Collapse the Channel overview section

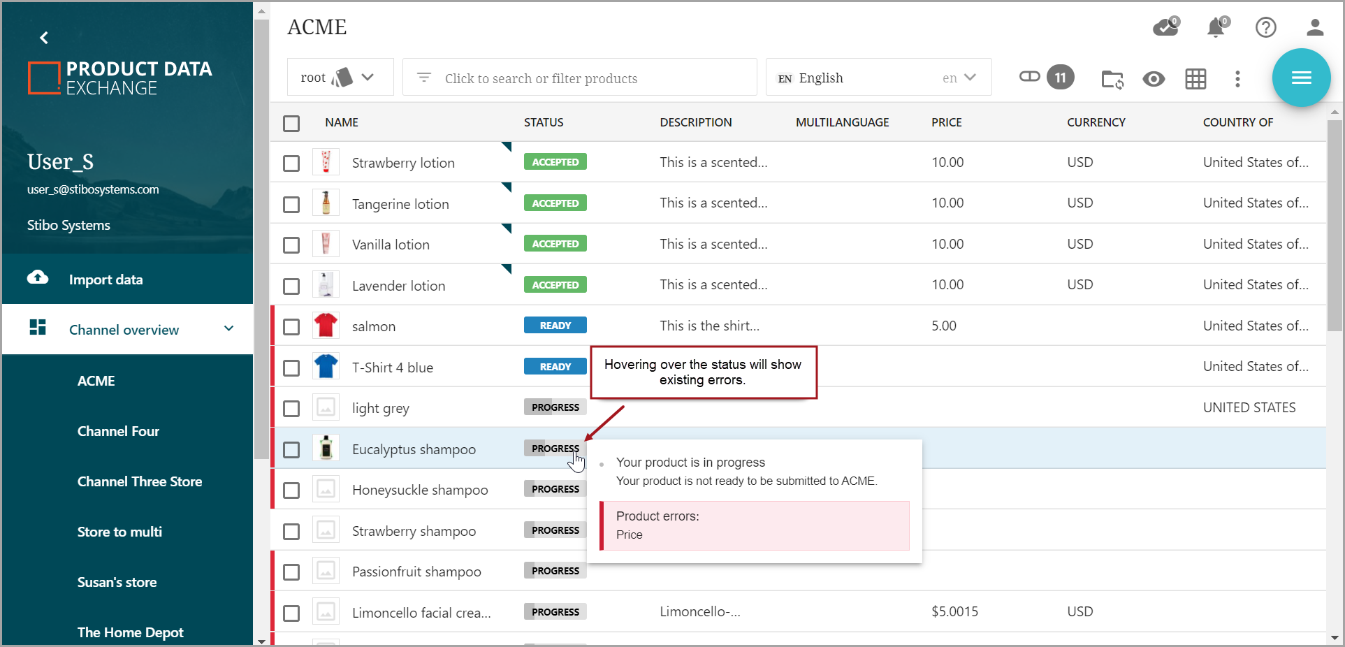[x=228, y=329]
